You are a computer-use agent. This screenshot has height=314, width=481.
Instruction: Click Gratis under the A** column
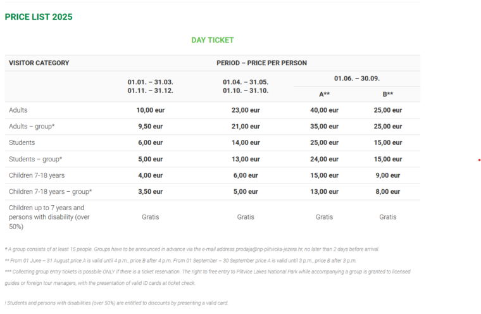point(324,217)
